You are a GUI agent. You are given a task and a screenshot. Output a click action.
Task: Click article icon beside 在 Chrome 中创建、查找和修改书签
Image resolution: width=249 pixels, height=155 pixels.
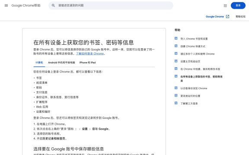click(176, 68)
